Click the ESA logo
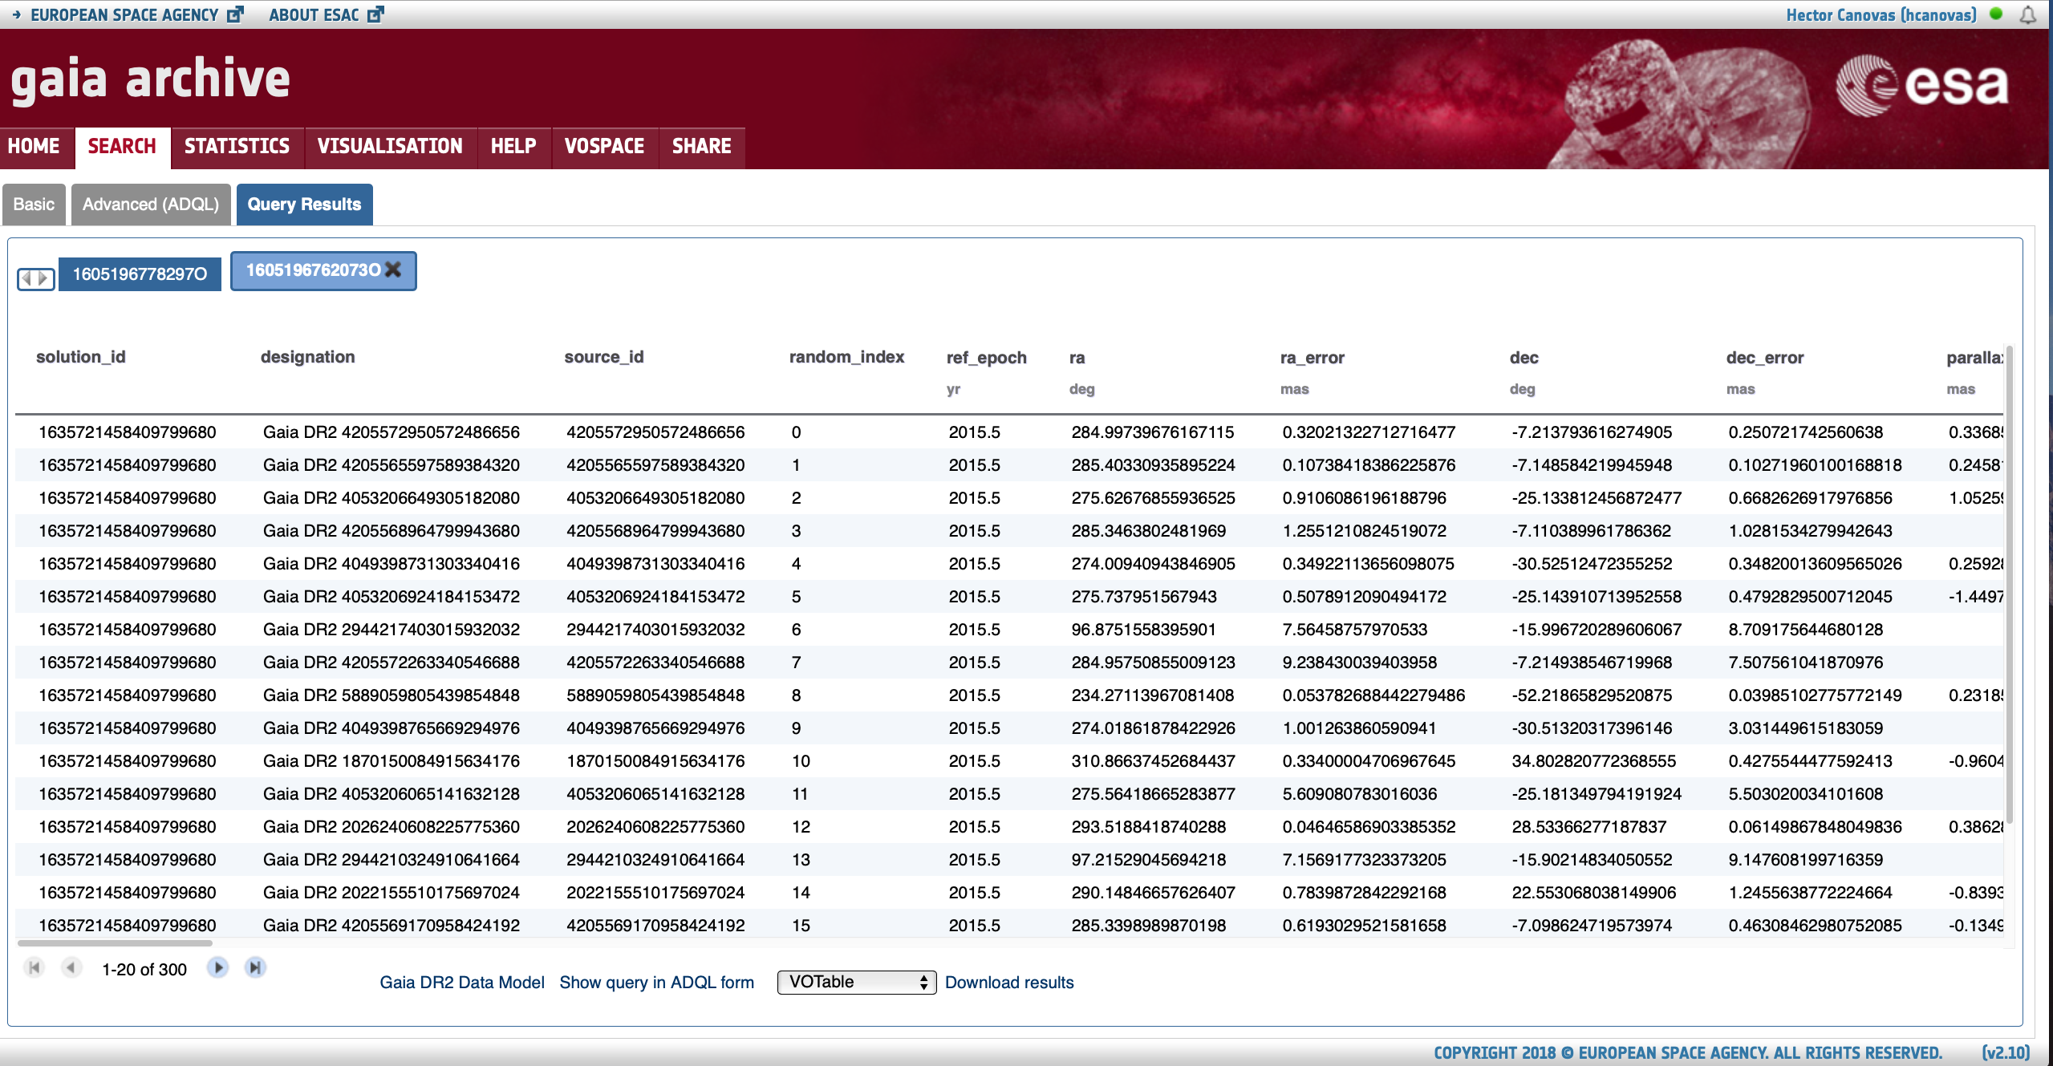This screenshot has height=1066, width=2053. pyautogui.click(x=1922, y=85)
